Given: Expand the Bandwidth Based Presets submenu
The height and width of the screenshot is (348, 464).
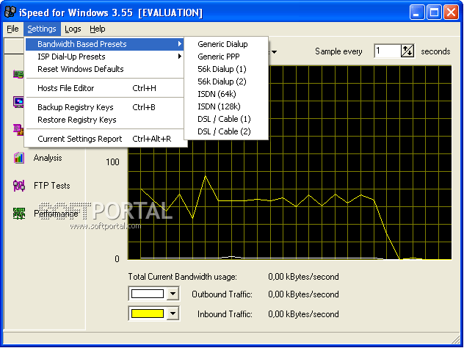Looking at the screenshot, I should point(104,44).
